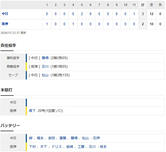This screenshot has width=166, height=152.
Task: Click 木下 in the 阪神 battery row
Action: coord(44,147)
